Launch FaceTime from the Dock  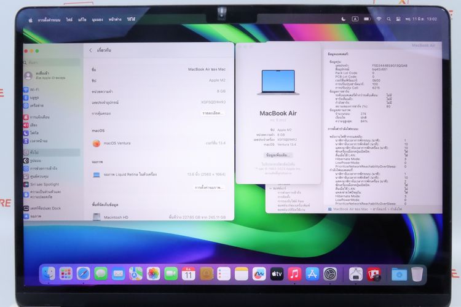171,274
